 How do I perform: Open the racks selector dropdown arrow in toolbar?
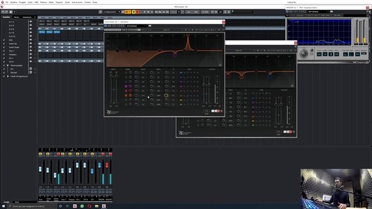[179, 12]
